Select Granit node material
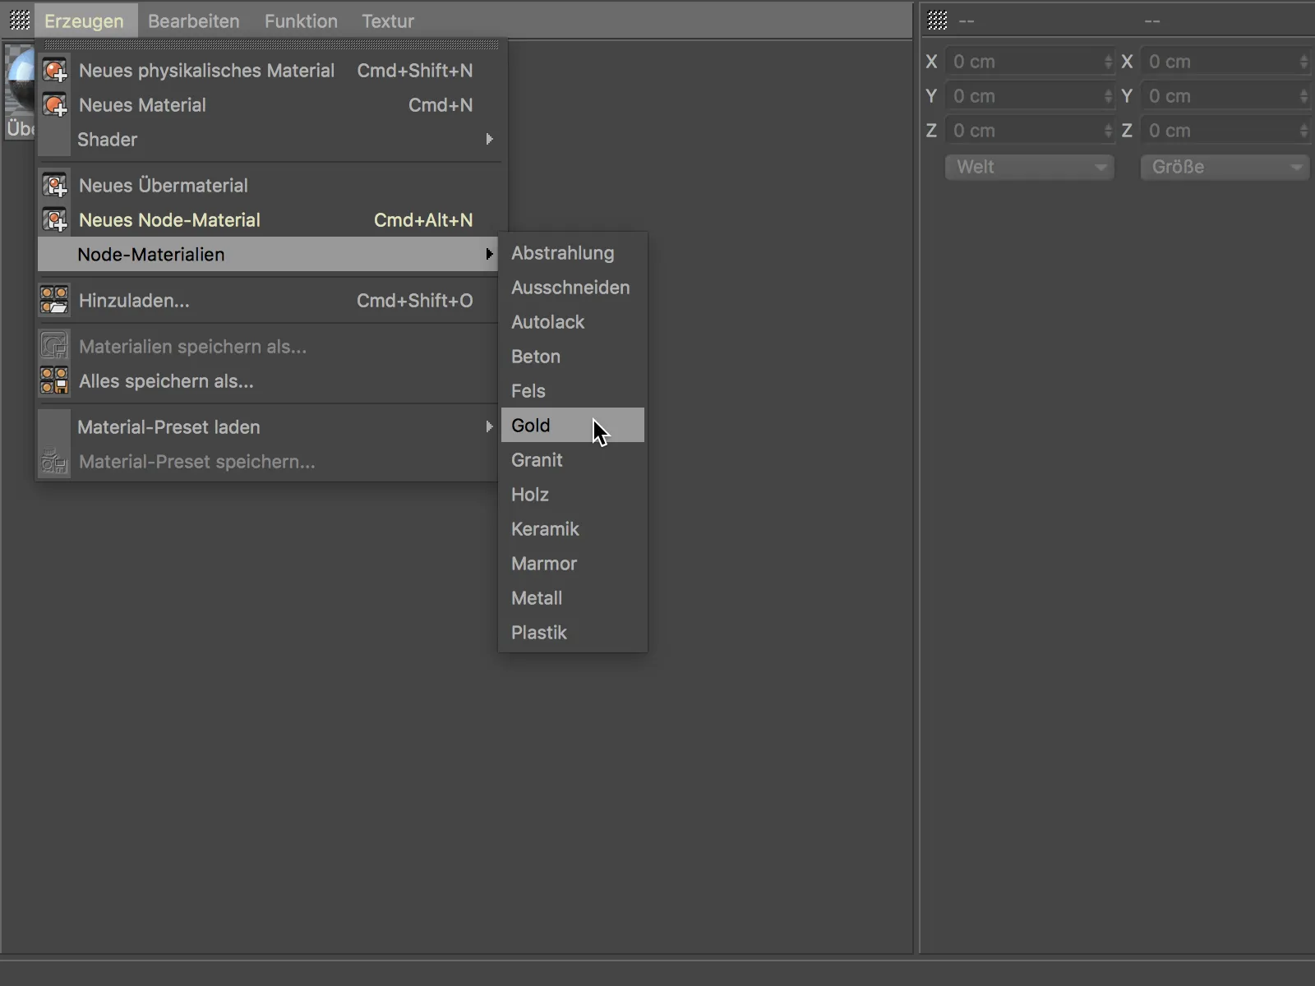 pos(573,460)
